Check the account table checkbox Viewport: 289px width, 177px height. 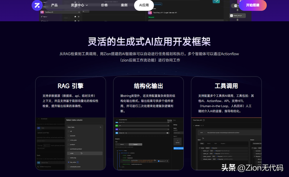(69, 136)
